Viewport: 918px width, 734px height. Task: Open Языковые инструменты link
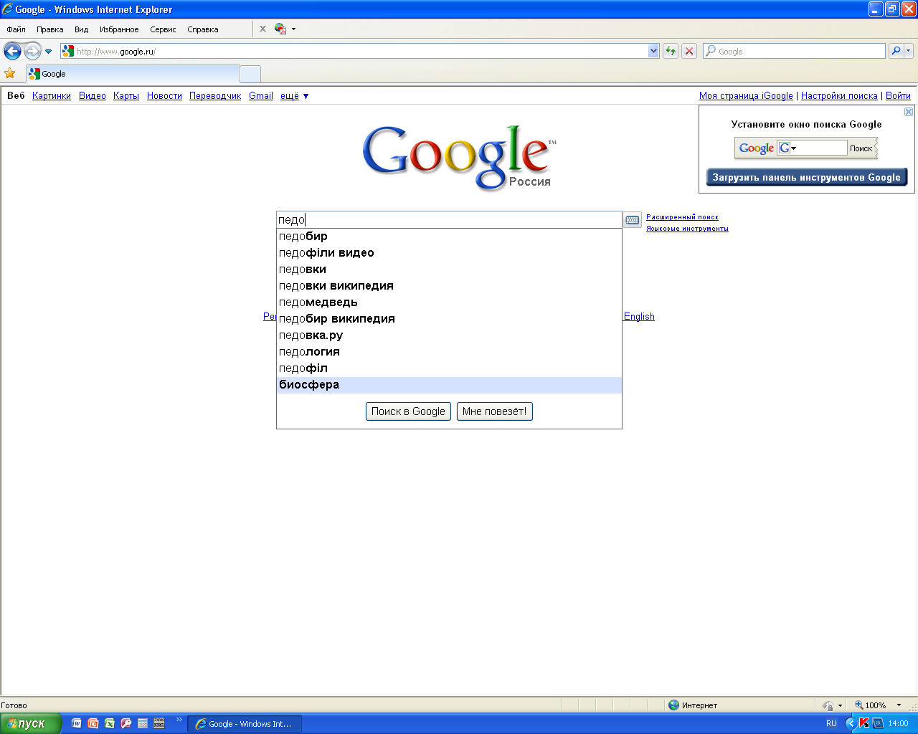click(687, 228)
